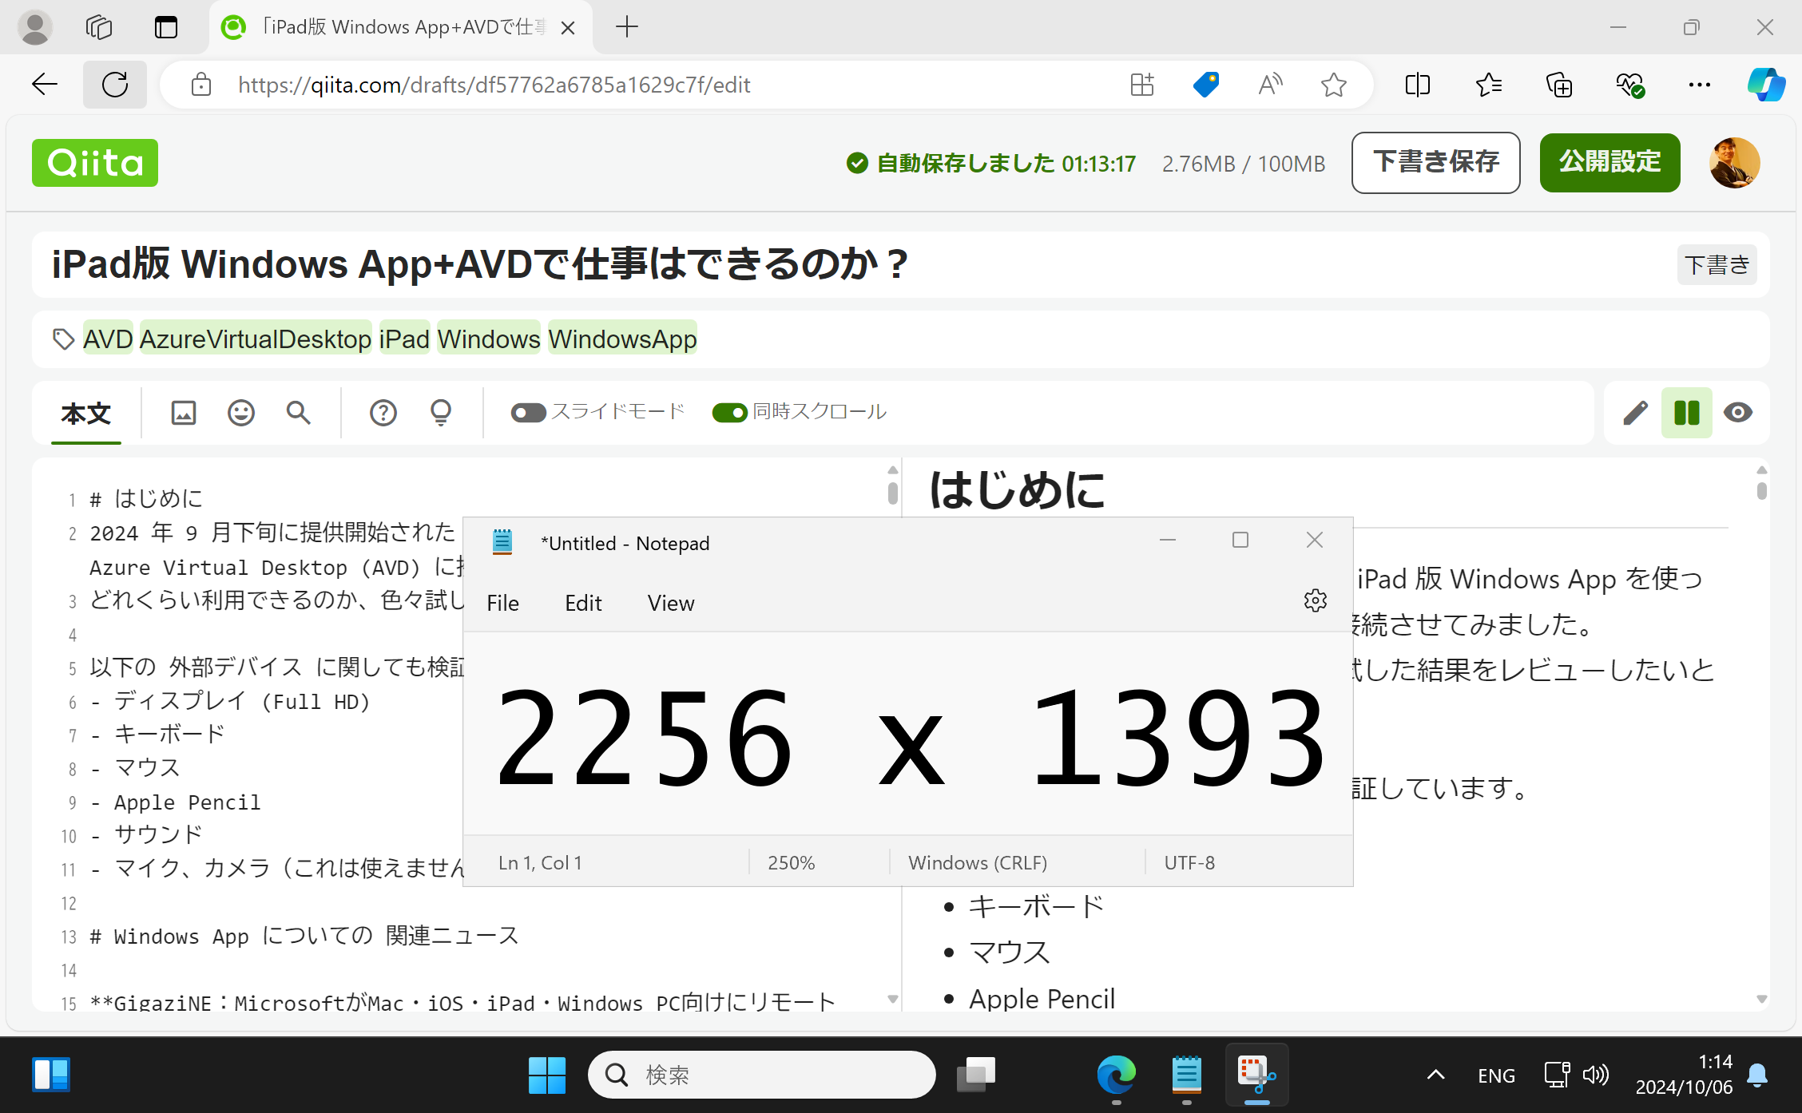
Task: Open Notepad settings gear
Action: point(1315,600)
